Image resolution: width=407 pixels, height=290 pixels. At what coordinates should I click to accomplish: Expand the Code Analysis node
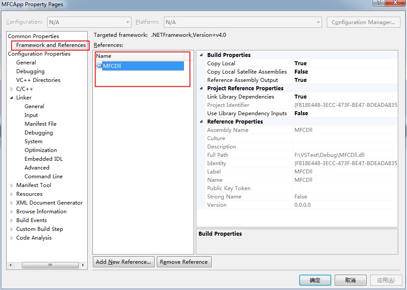click(x=11, y=238)
